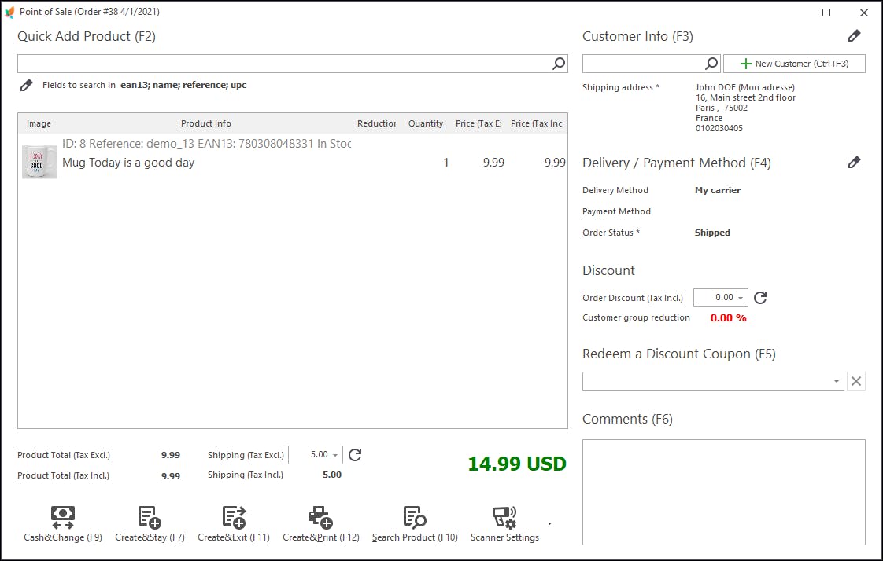This screenshot has width=883, height=561.
Task: Refresh the shipping cost
Action: [x=355, y=455]
